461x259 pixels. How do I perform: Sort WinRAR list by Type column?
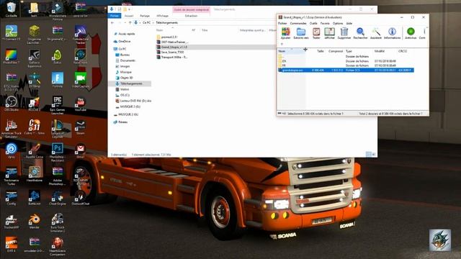pyautogui.click(x=349, y=51)
